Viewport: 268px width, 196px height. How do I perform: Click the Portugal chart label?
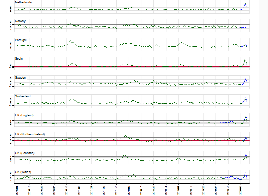(21, 40)
